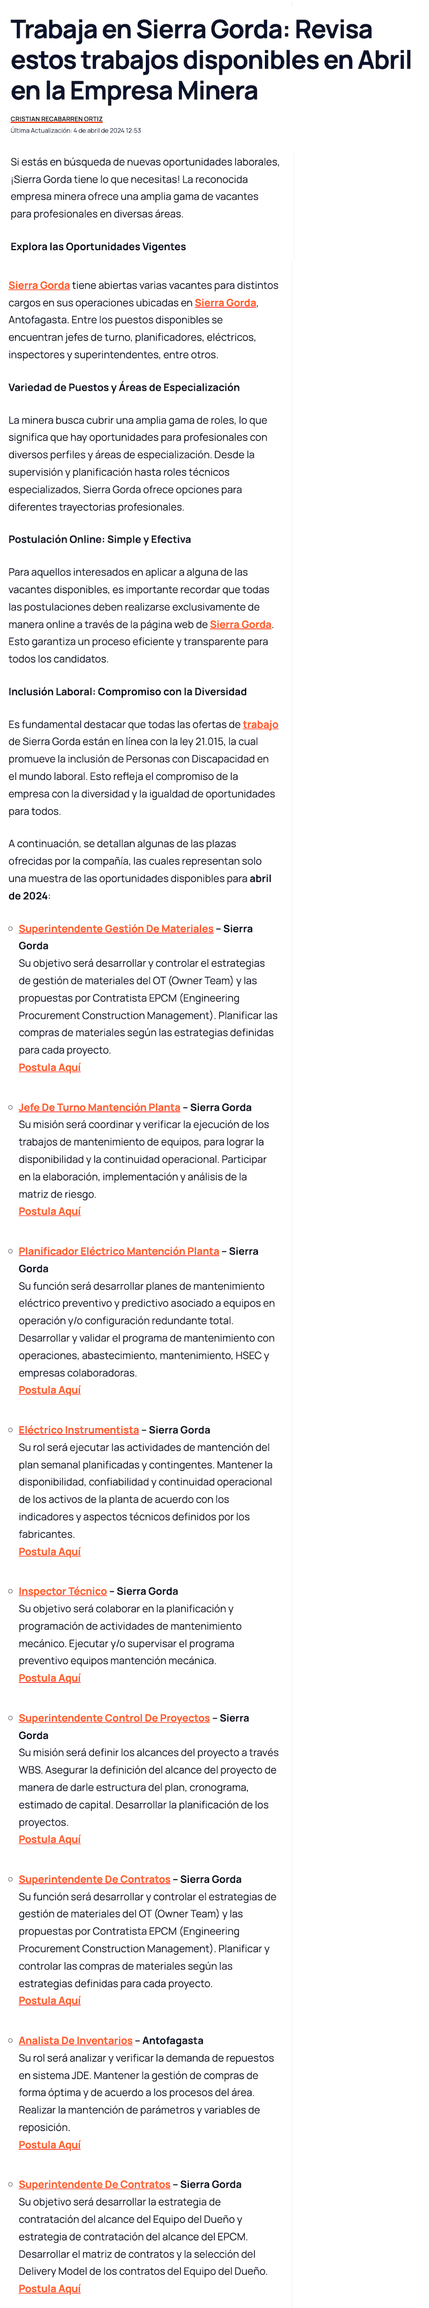Apply via Postula Aquí under Jefe De Turno
Screen dimensions: 429x2308
(x=50, y=1211)
